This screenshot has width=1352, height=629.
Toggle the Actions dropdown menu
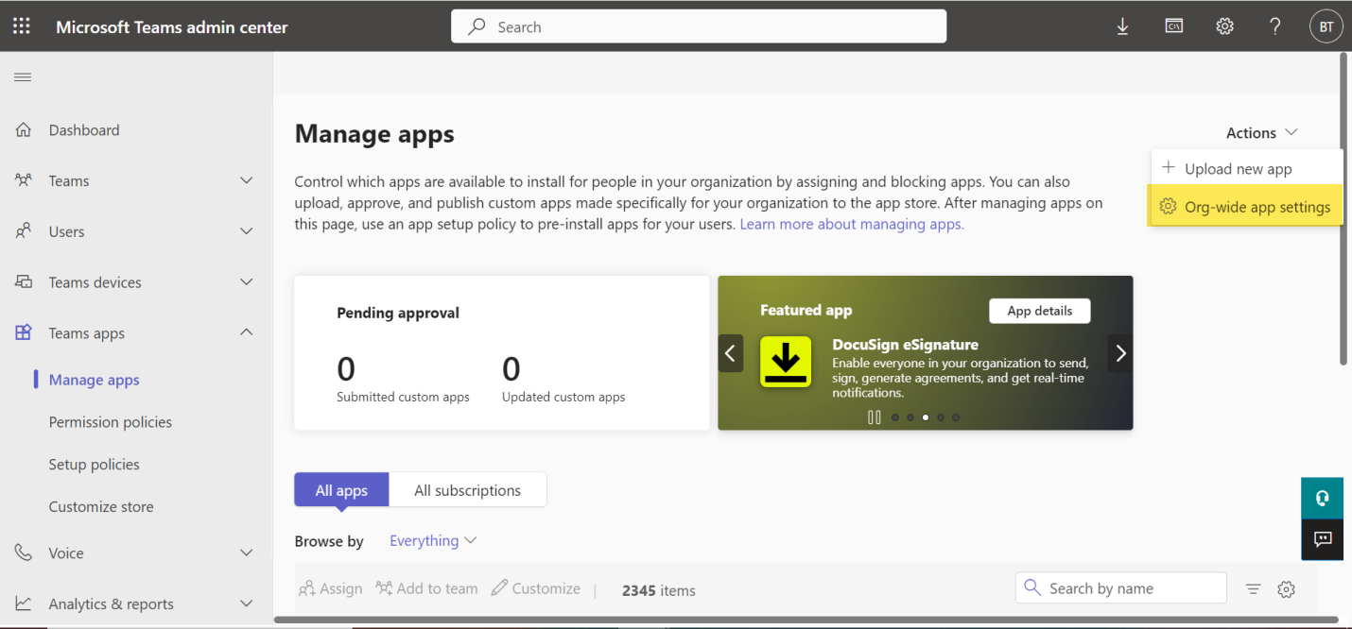pyautogui.click(x=1262, y=133)
